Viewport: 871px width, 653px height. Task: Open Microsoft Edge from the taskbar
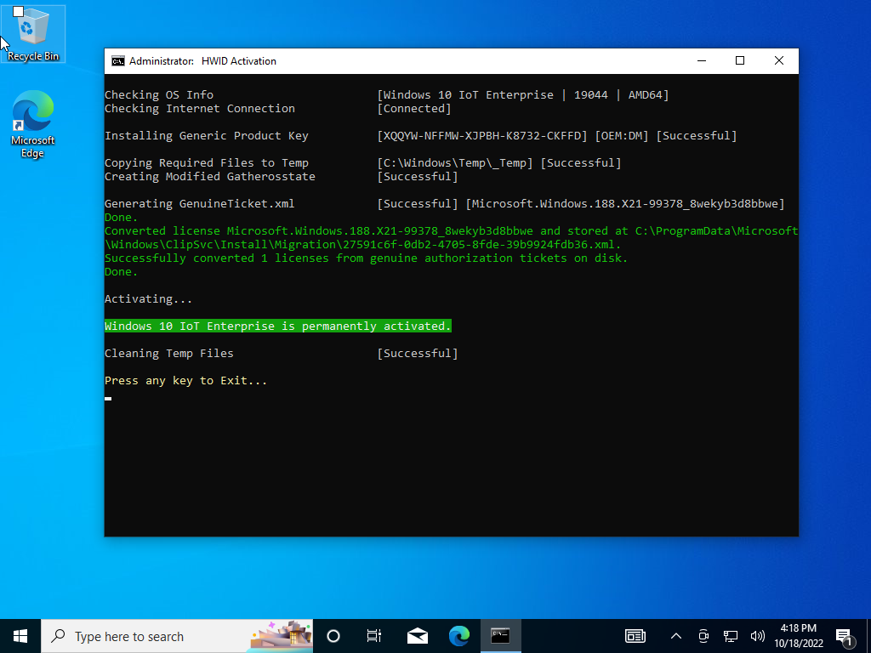(458, 636)
